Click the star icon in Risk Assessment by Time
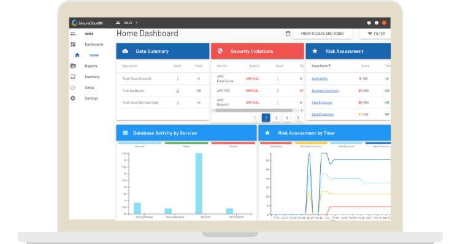The height and width of the screenshot is (244, 460). [x=267, y=133]
